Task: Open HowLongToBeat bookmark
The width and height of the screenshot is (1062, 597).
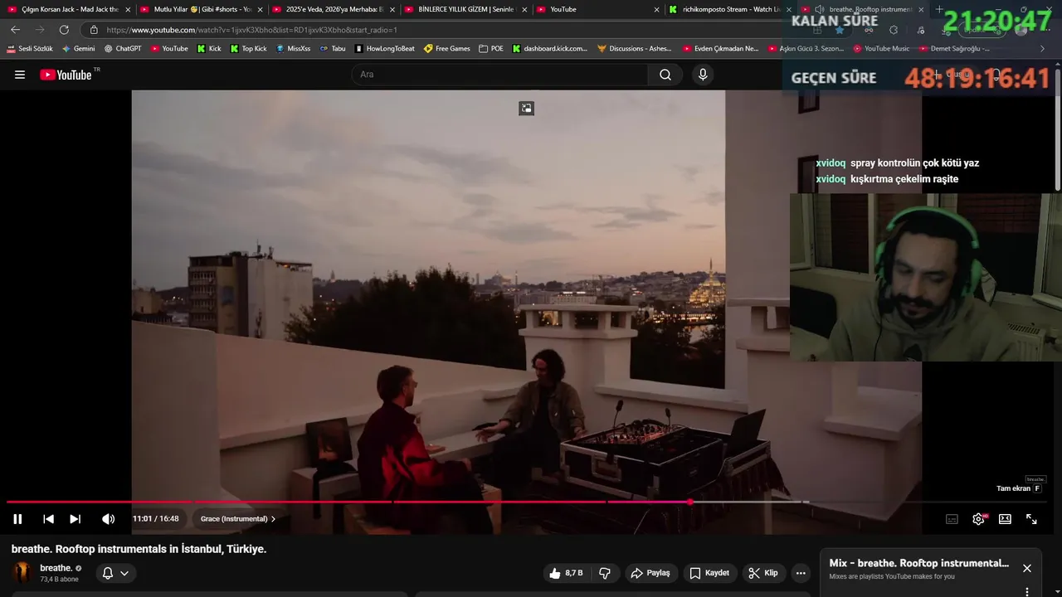Action: [x=385, y=49]
